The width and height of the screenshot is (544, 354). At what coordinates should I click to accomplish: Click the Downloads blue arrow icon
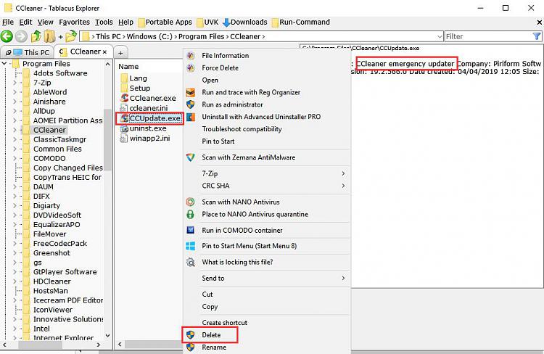226,22
